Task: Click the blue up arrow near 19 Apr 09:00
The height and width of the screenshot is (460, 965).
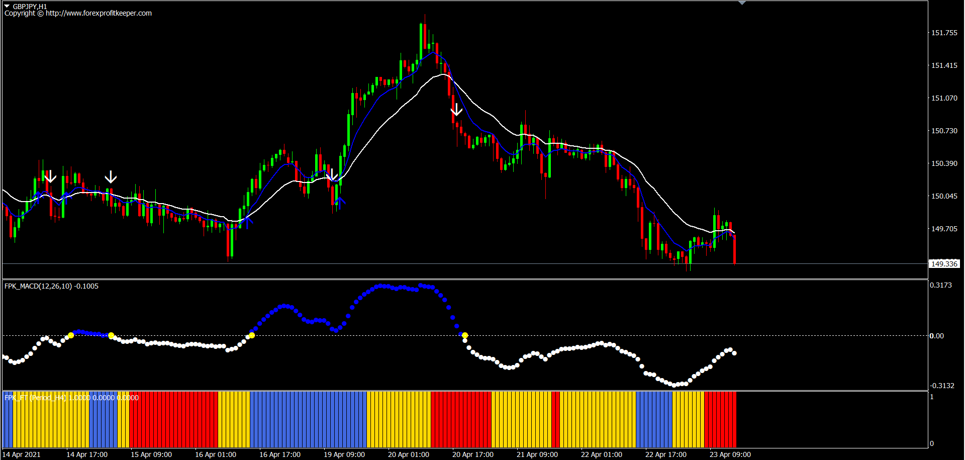Action: pyautogui.click(x=340, y=203)
